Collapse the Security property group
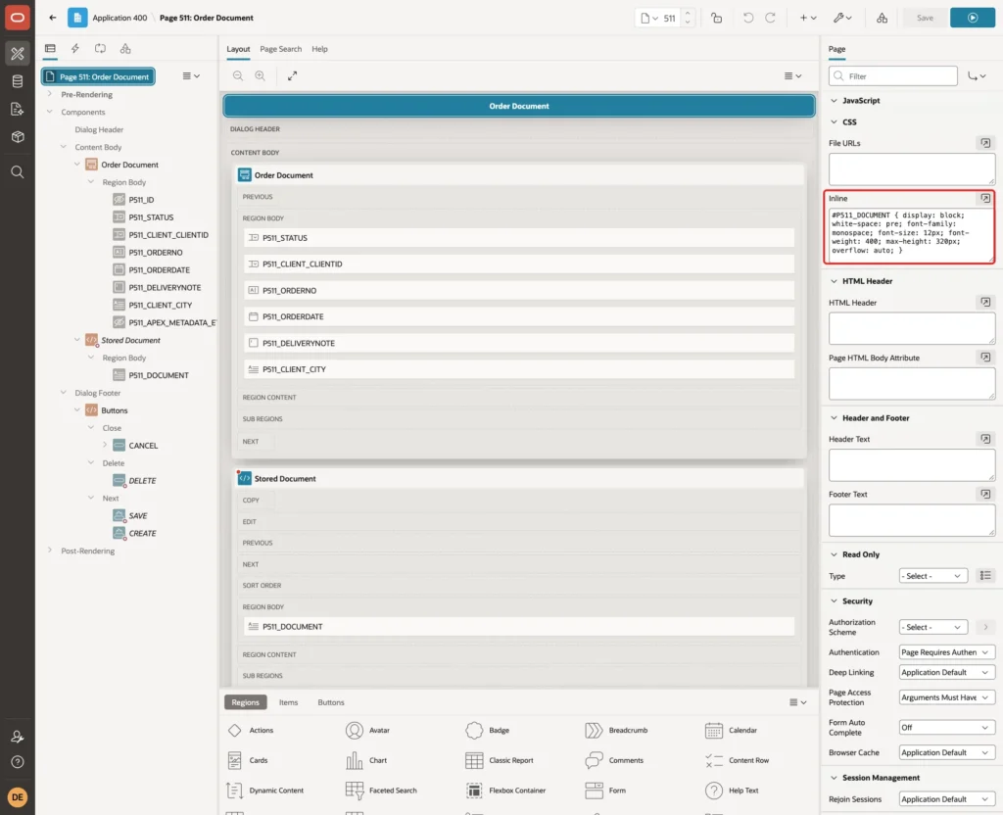Screen dimensions: 1003x815 835,601
